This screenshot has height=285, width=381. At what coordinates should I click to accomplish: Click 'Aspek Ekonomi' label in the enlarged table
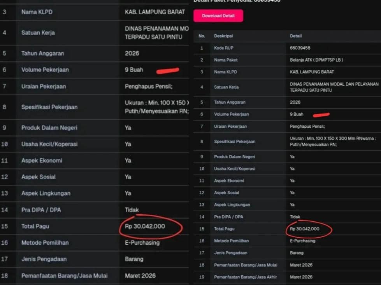42,160
